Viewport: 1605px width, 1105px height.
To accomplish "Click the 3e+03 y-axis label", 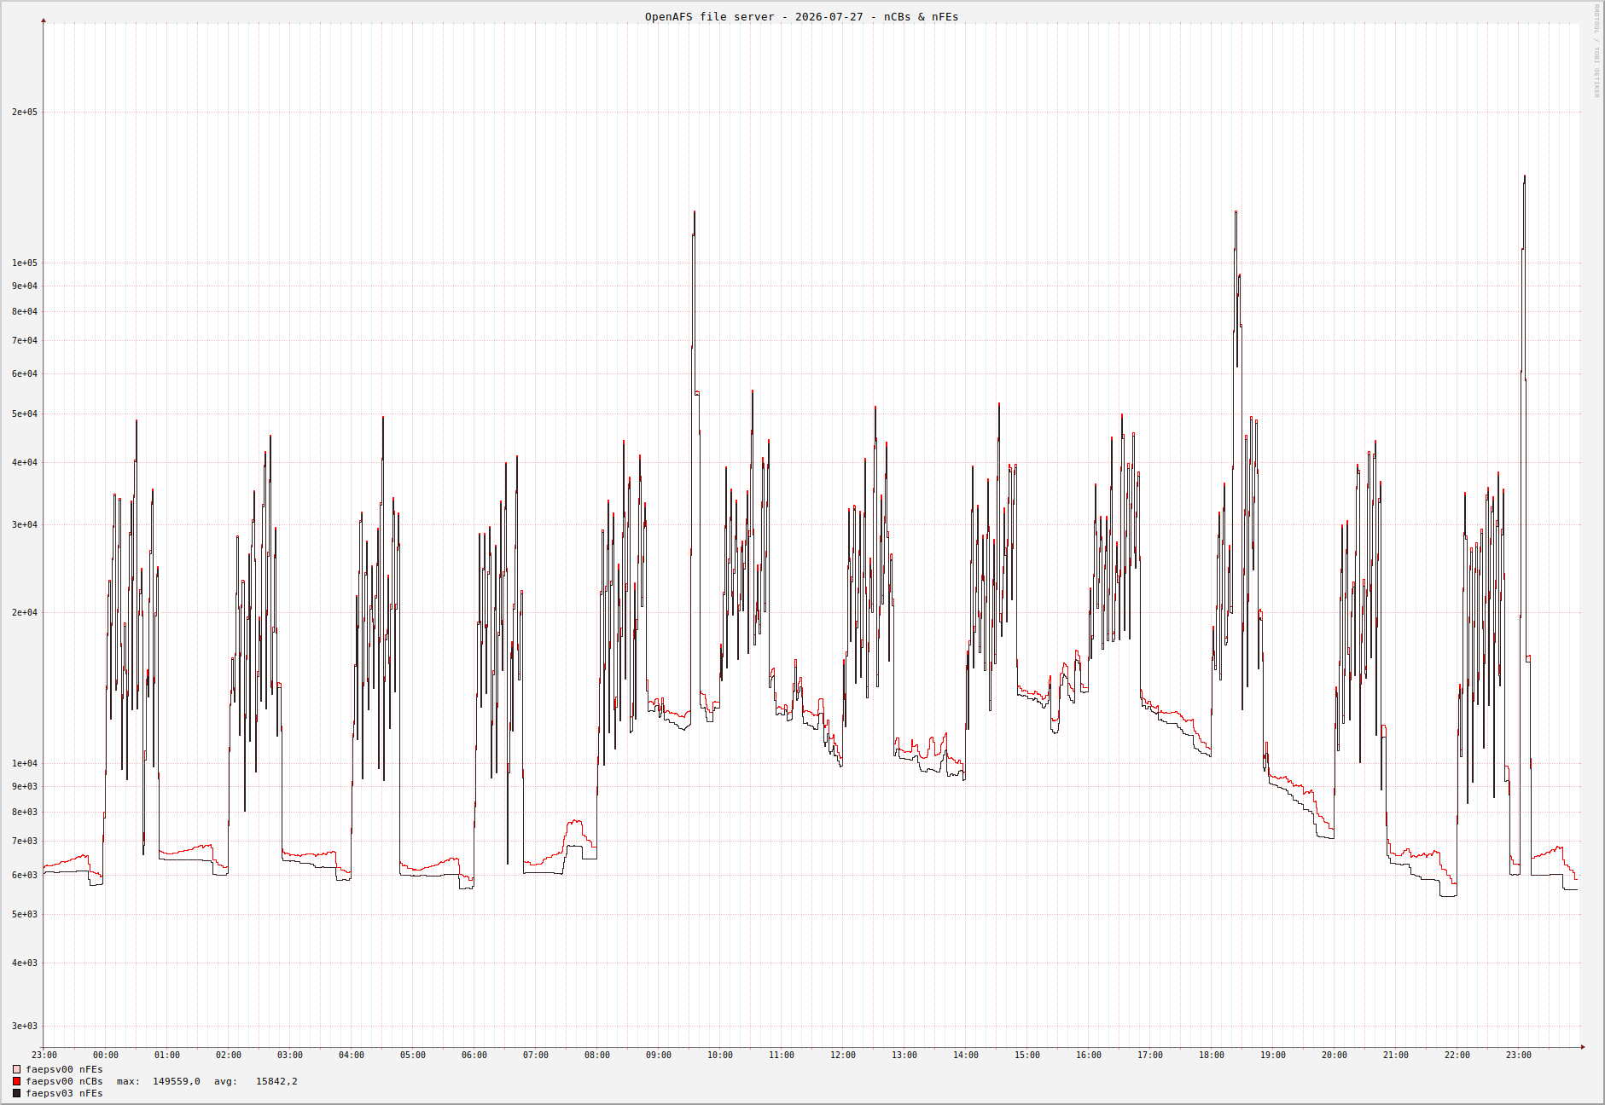I will click(x=25, y=1026).
